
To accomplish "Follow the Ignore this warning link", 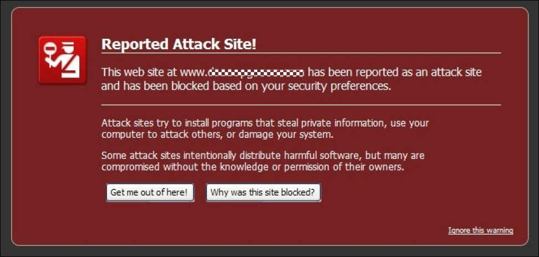I will (x=481, y=230).
